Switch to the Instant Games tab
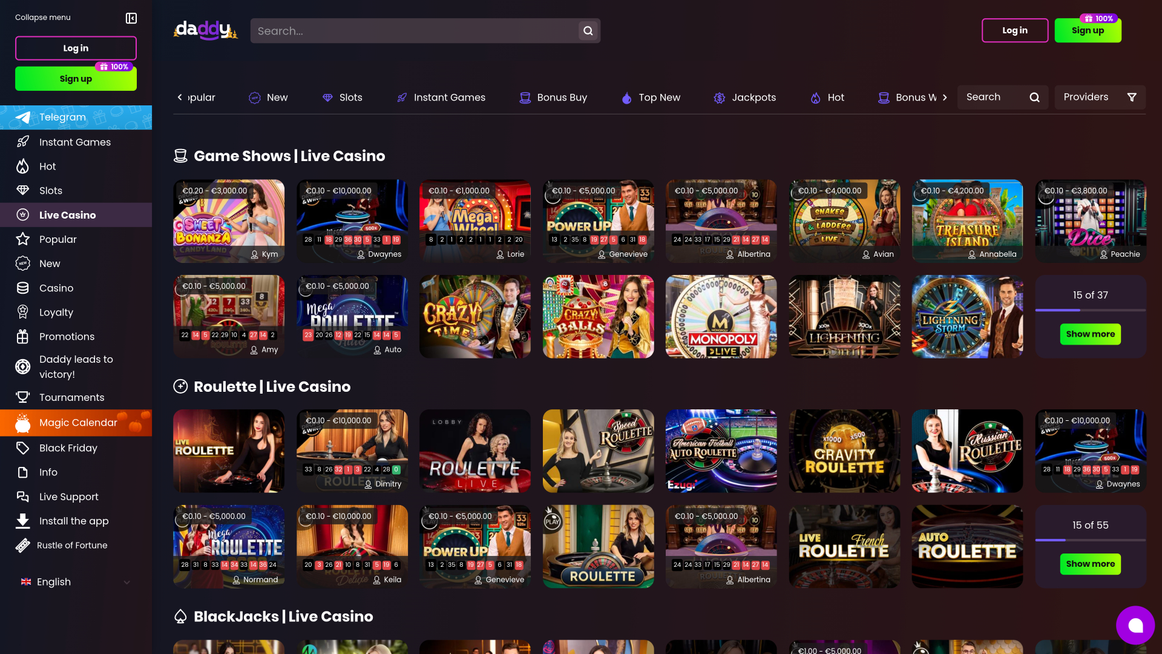The image size is (1162, 654). [450, 97]
